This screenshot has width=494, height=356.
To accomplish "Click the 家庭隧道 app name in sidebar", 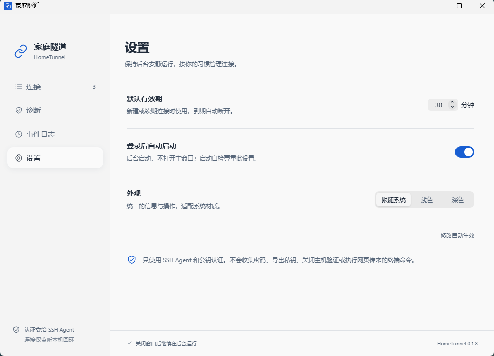I will 50,47.
